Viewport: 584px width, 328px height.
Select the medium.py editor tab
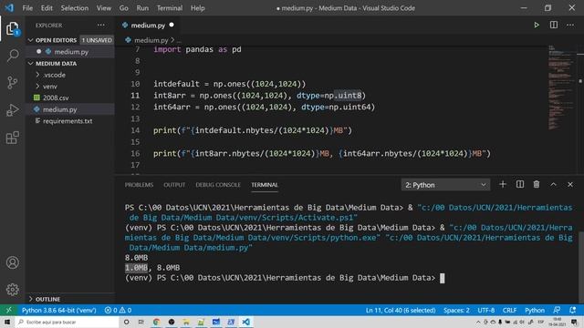(148, 26)
